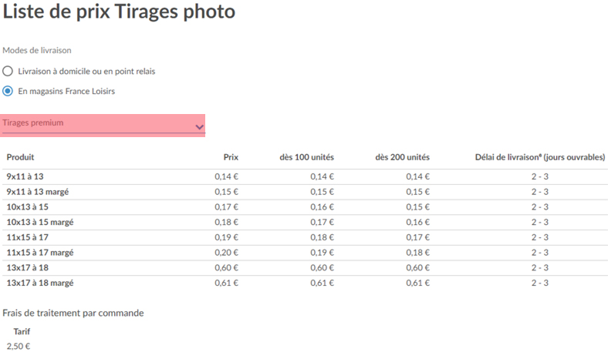Click the dès 200 unités column header
The height and width of the screenshot is (359, 608).
(x=402, y=157)
